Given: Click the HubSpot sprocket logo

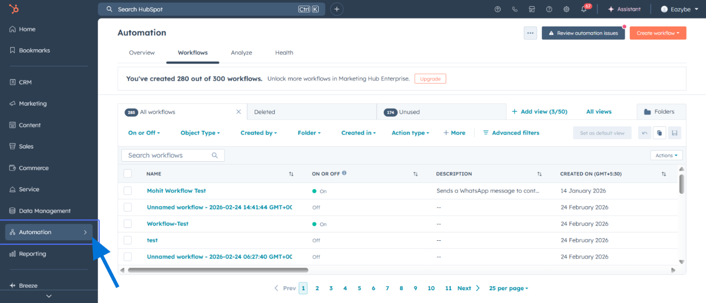Looking at the screenshot, I should [x=14, y=9].
